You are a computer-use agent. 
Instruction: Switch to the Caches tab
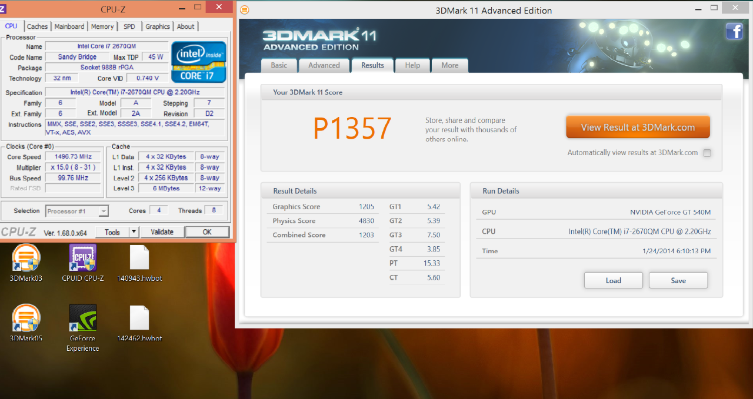37,26
